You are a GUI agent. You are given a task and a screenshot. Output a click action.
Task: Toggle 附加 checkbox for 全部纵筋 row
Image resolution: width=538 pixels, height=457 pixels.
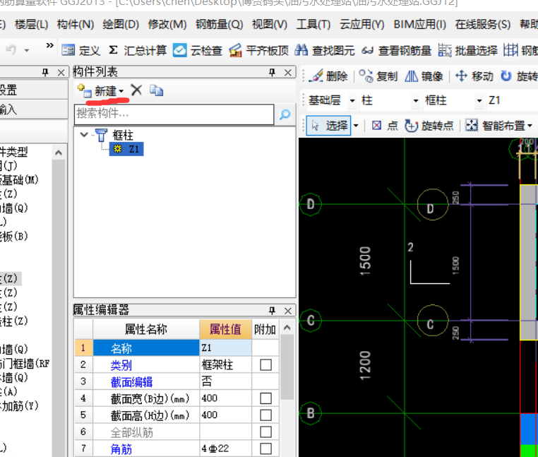[x=266, y=432]
